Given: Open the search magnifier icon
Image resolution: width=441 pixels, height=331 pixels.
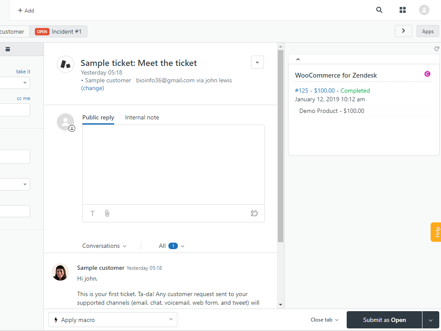Looking at the screenshot, I should pyautogui.click(x=379, y=10).
